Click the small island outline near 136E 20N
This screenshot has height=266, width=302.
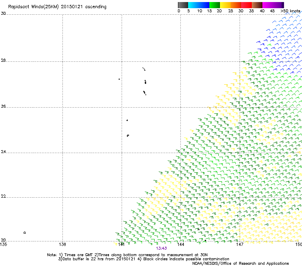click(24, 232)
